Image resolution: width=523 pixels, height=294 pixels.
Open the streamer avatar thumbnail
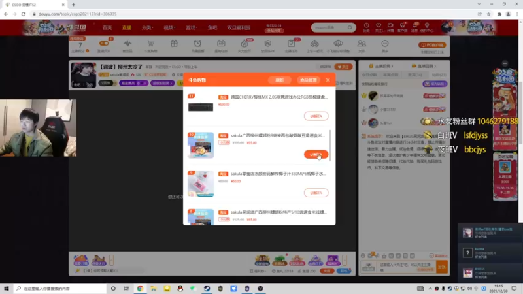[84, 75]
